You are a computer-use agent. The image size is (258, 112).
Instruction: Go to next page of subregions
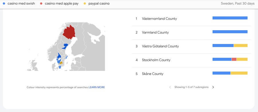click(x=213, y=87)
